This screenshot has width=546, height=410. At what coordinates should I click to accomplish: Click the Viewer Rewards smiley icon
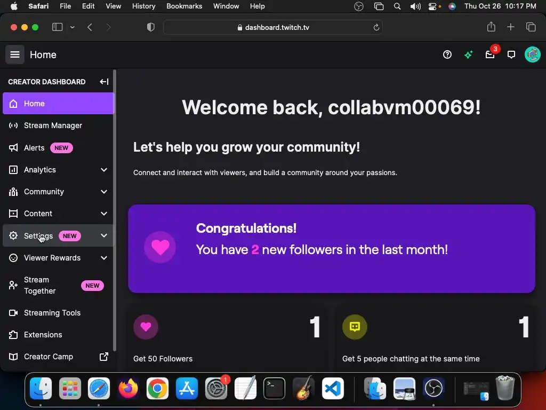pyautogui.click(x=13, y=258)
